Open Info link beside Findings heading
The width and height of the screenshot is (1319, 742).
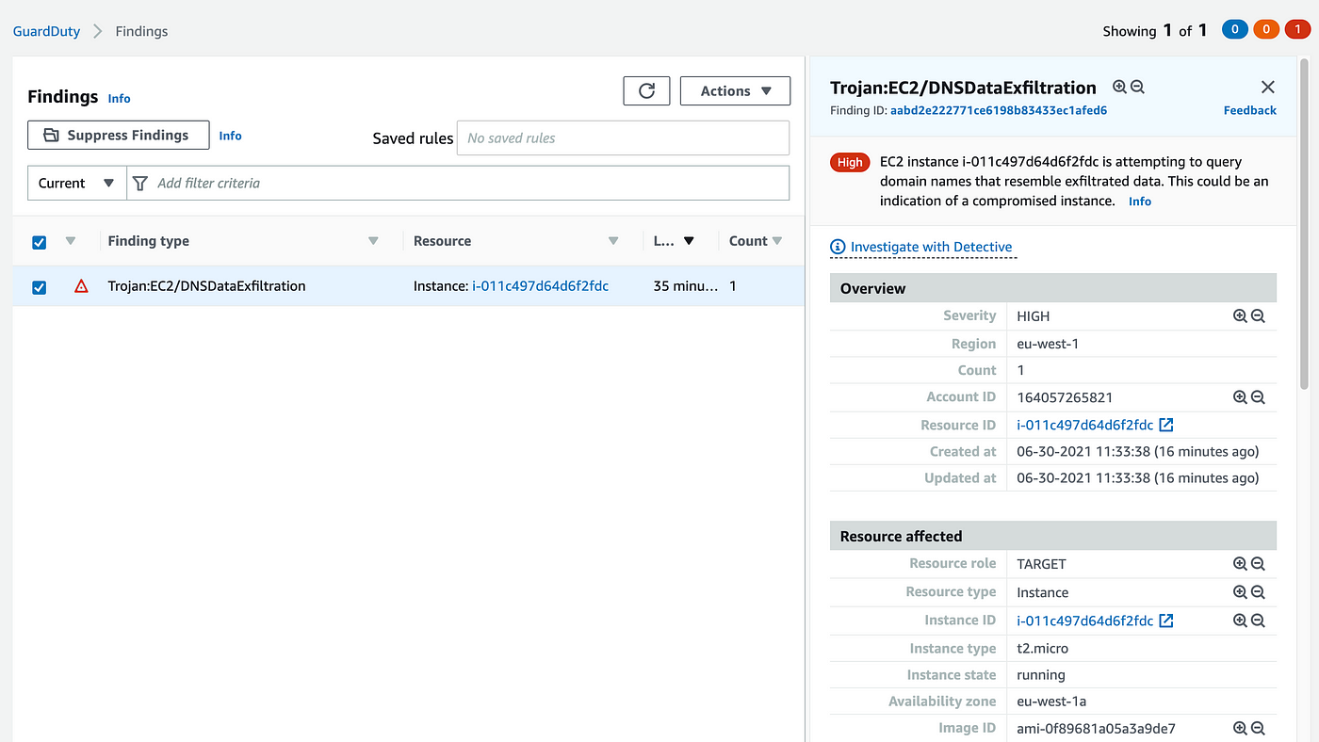[119, 98]
